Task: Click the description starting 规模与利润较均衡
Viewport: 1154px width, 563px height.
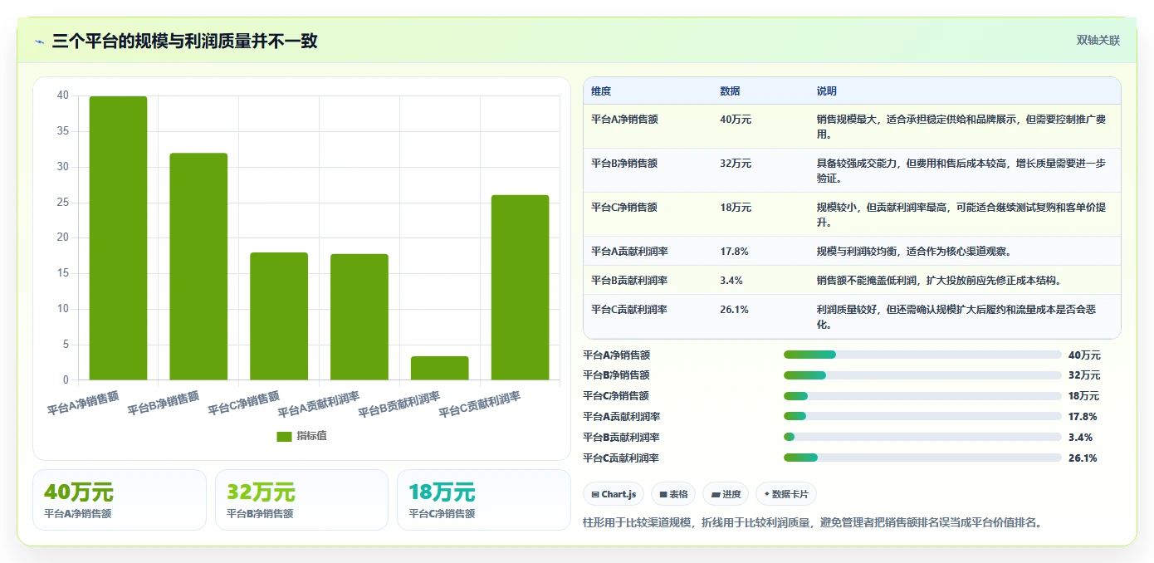Action: tap(914, 251)
